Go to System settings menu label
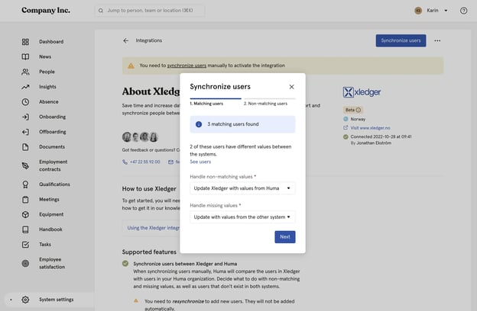 pos(57,300)
